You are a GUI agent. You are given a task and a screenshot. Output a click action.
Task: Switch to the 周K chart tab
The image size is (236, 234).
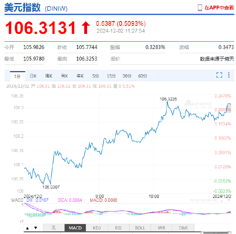tap(49, 76)
